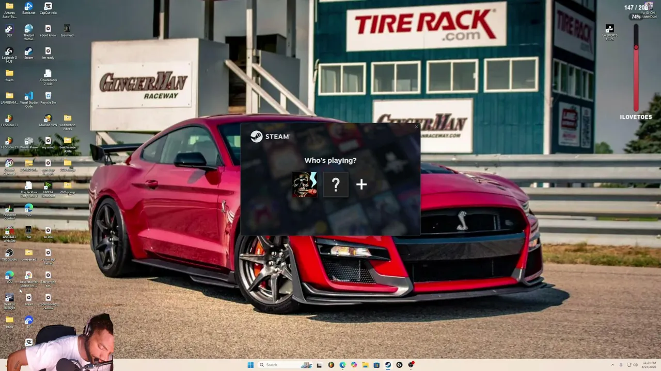Open the wolfenstein videos folder
661x371 pixels.
67,122
